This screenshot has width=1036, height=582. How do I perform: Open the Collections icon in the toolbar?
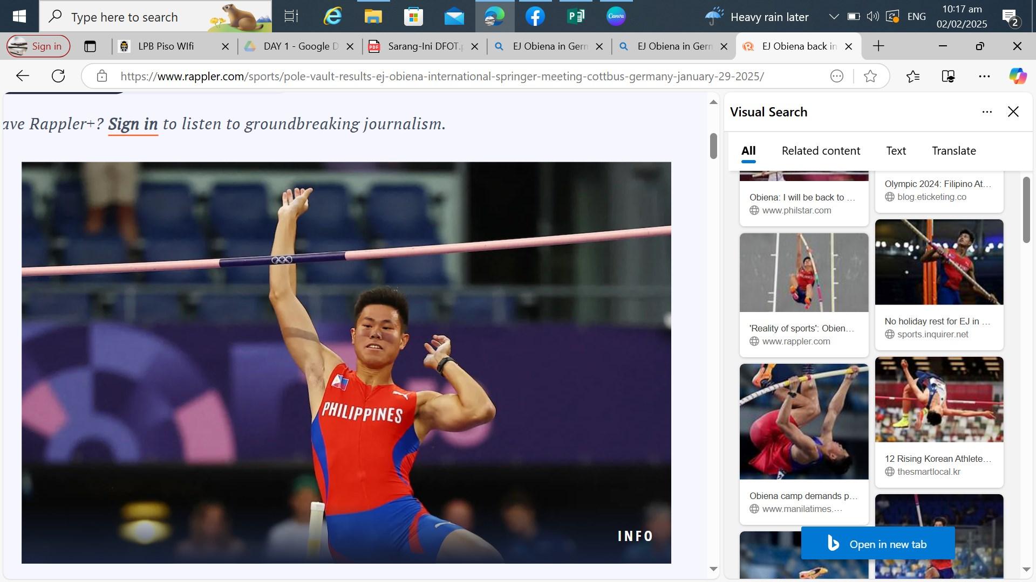click(948, 77)
